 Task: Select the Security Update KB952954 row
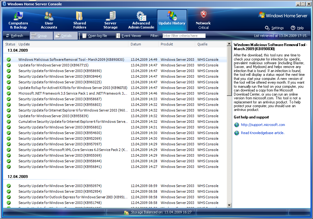click(115, 191)
